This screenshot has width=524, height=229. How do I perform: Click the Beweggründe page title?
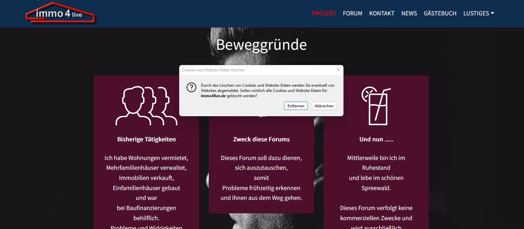(x=261, y=45)
